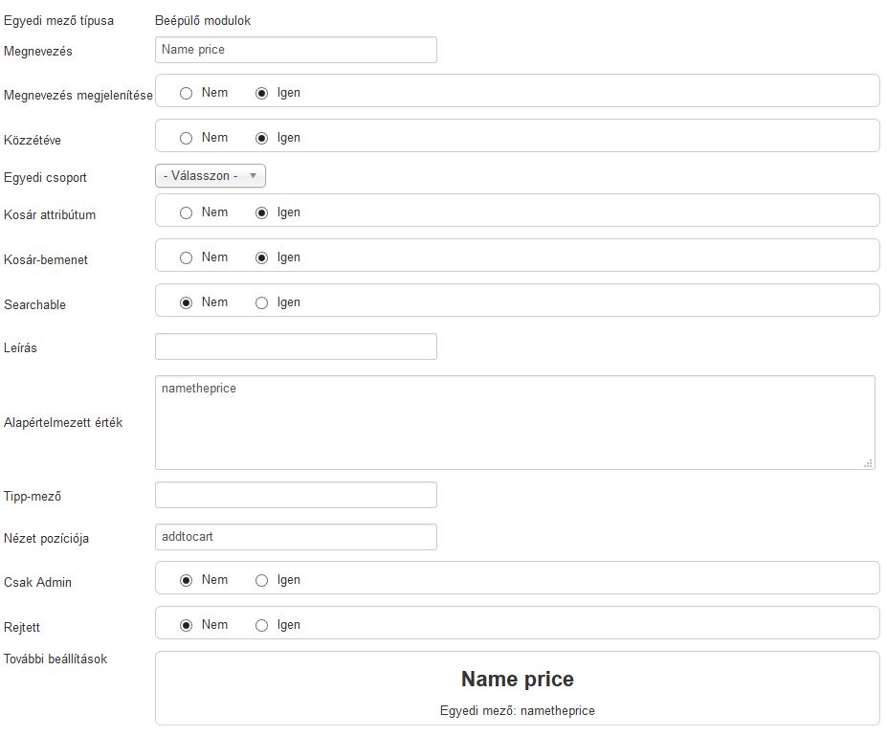Disable Kosár-bemenet by selecting Nem
Image resolution: width=887 pixels, height=737 pixels.
pyautogui.click(x=187, y=257)
